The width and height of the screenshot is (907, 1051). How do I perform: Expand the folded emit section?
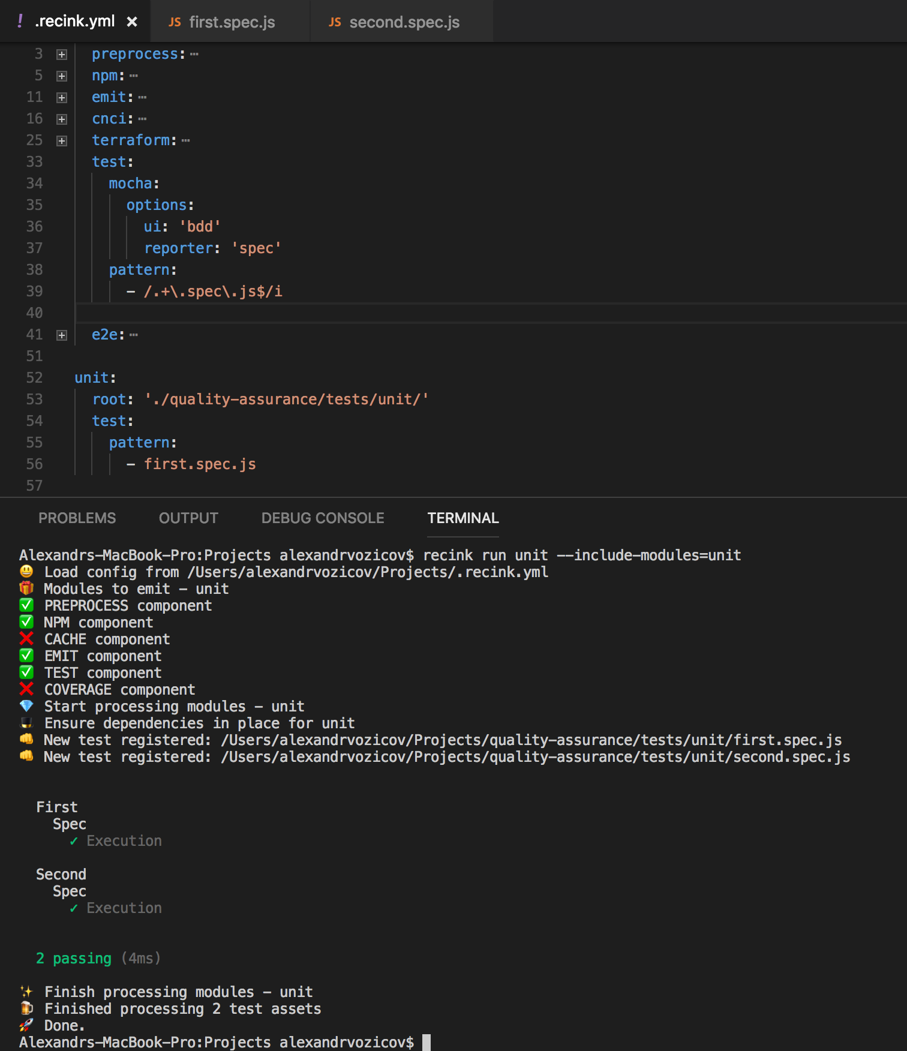(62, 98)
